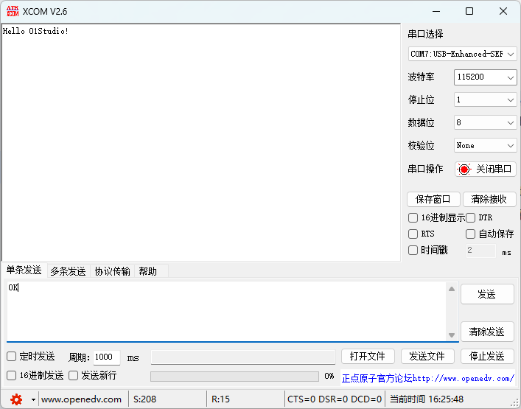The image size is (521, 409).
Task: Enable 16进制发送 hex send checkbox
Action: (11, 375)
